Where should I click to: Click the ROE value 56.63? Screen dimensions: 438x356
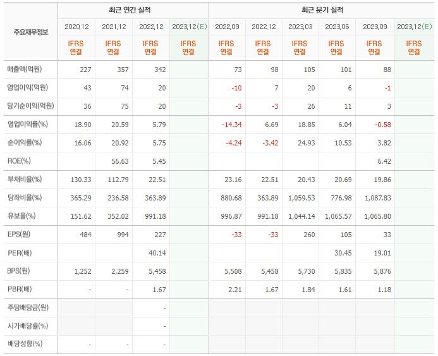[x=120, y=161]
